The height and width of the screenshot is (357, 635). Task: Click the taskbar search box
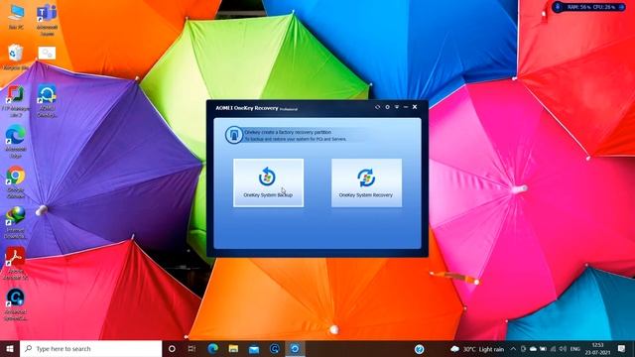coord(90,348)
